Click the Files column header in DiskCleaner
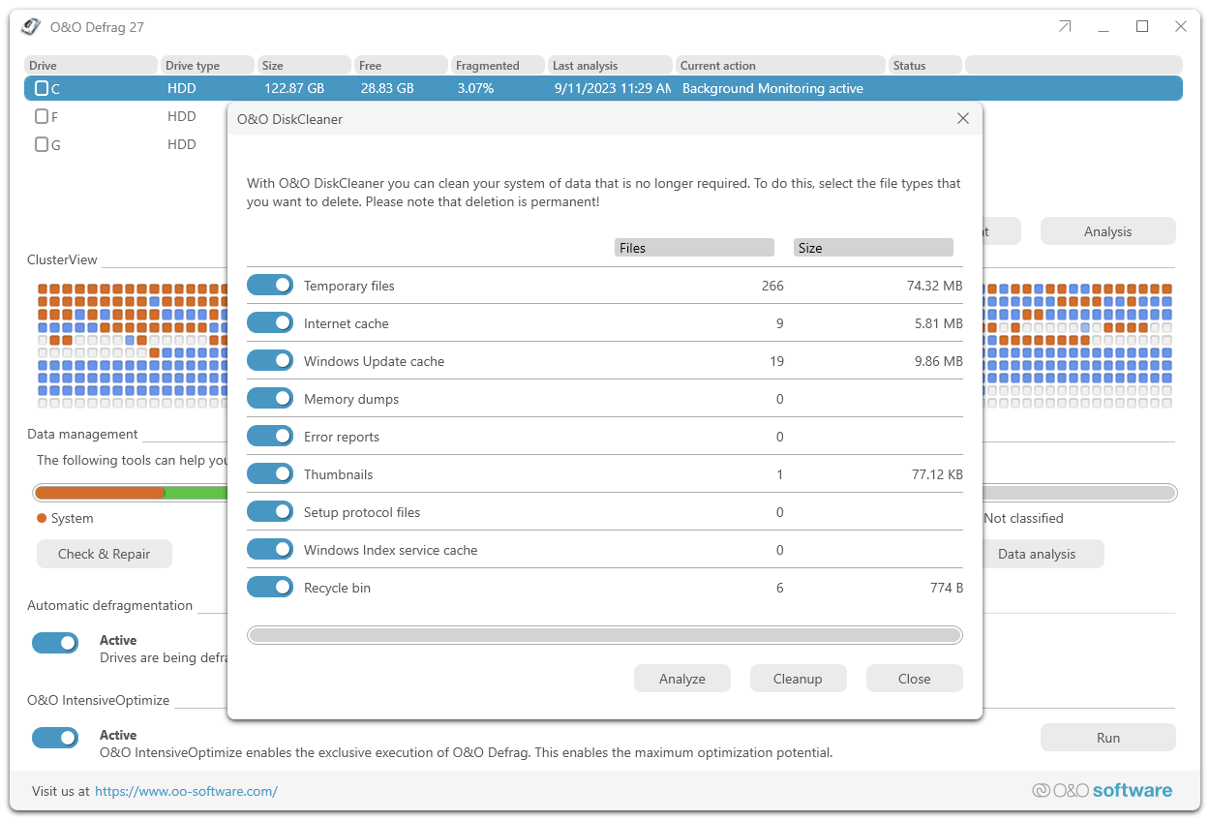The height and width of the screenshot is (820, 1210). point(694,248)
